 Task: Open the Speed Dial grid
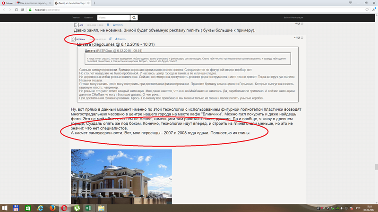coord(23,10)
